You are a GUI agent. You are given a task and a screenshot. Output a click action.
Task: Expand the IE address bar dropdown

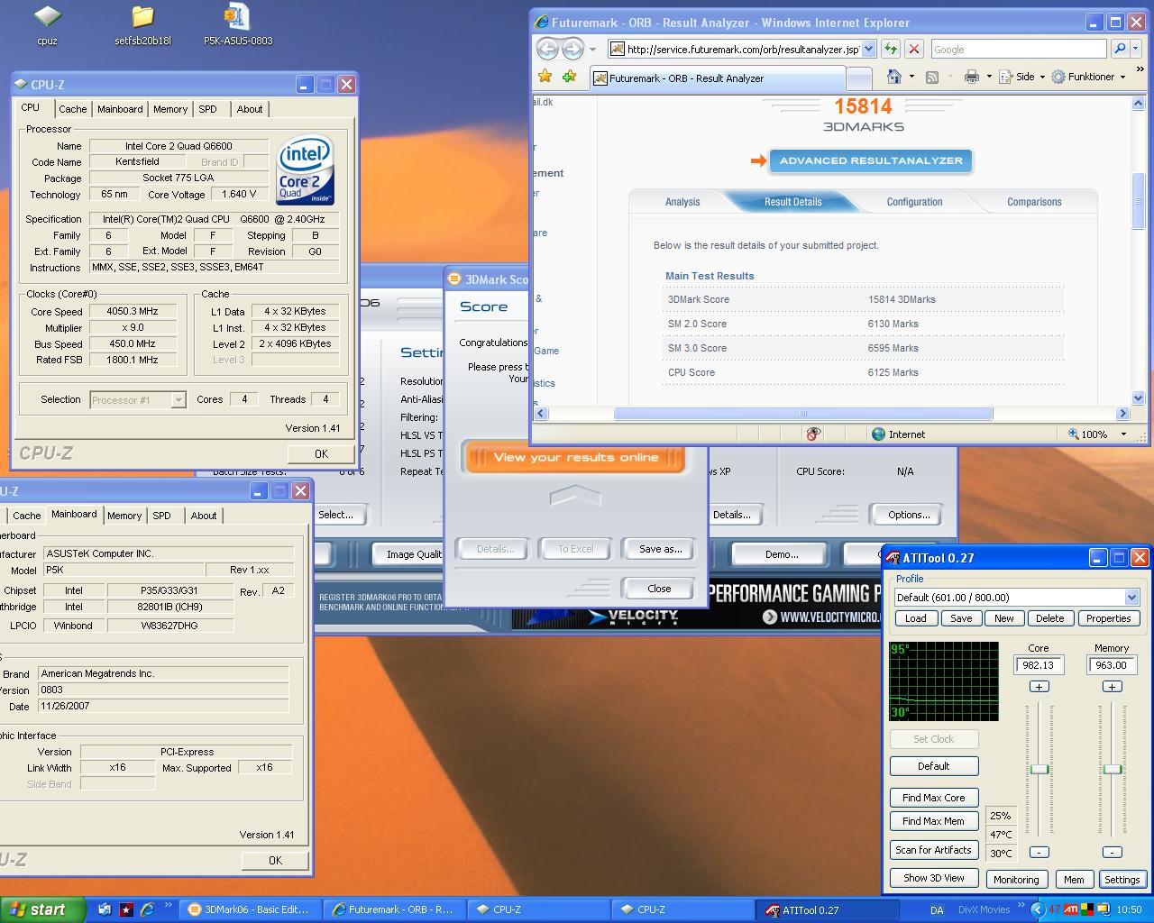click(x=868, y=49)
